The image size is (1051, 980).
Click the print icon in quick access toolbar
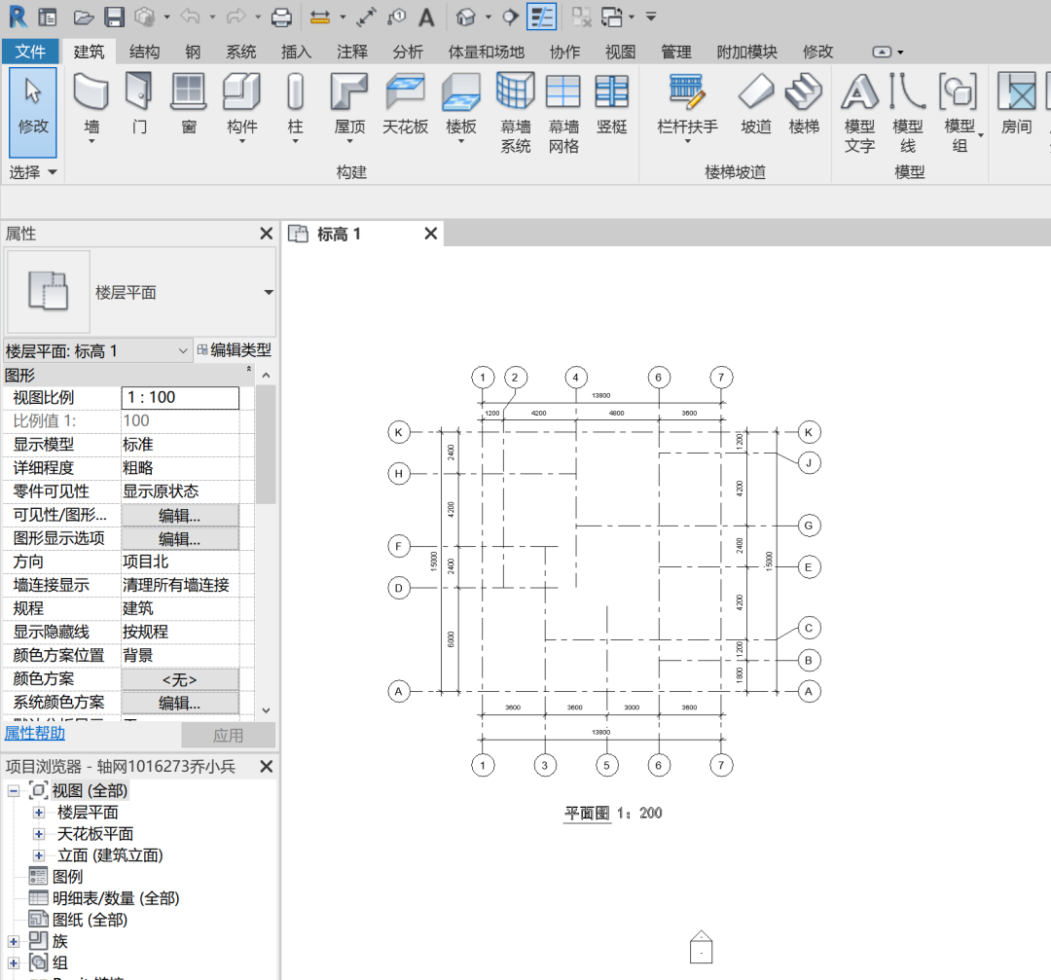(281, 17)
